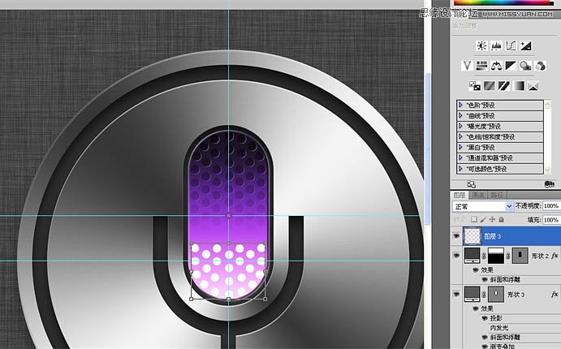
Task: Expand the "曝光度"预设 list
Action: (460, 127)
